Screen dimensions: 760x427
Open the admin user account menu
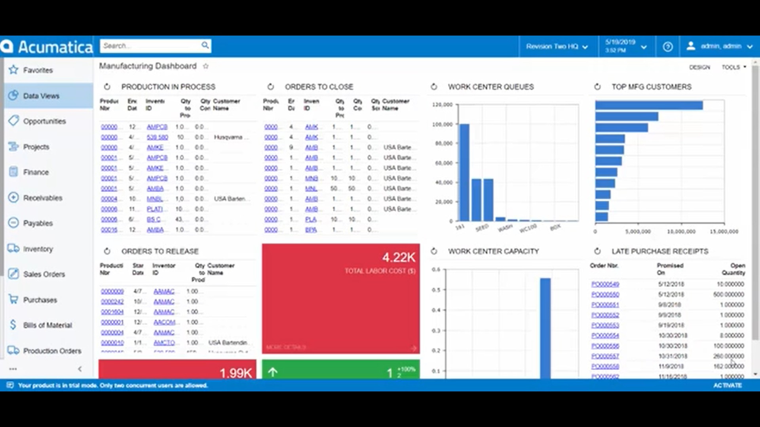(x=721, y=46)
